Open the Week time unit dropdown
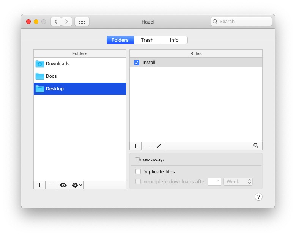Image resolution: width=296 pixels, height=236 pixels. 238,181
